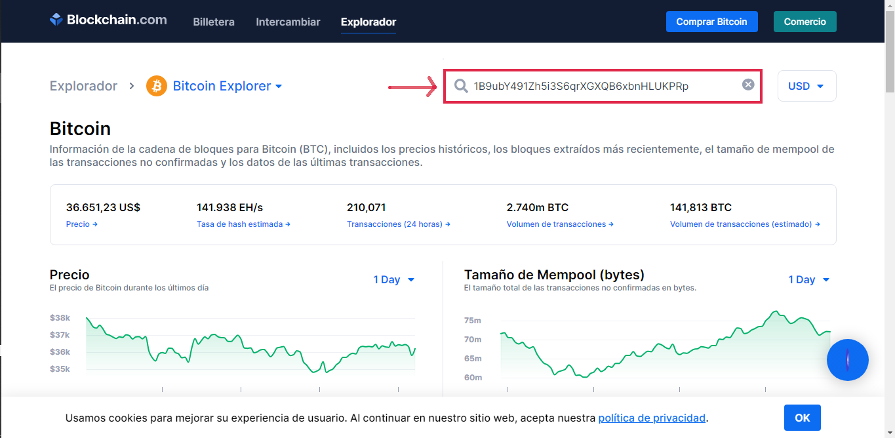The image size is (895, 438).
Task: Click the Explorador breadcrumb
Action: coord(83,86)
